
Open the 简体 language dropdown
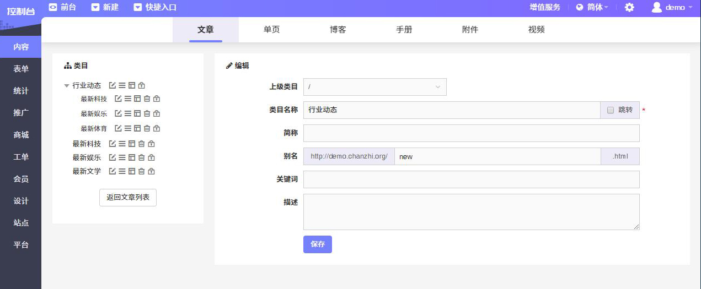click(592, 7)
